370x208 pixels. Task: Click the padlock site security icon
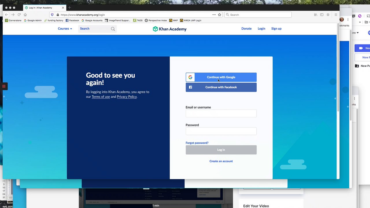coord(58,15)
